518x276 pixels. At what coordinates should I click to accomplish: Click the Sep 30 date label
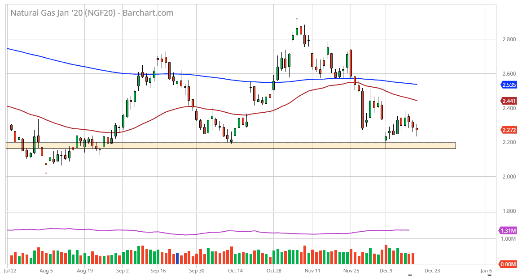(197, 271)
